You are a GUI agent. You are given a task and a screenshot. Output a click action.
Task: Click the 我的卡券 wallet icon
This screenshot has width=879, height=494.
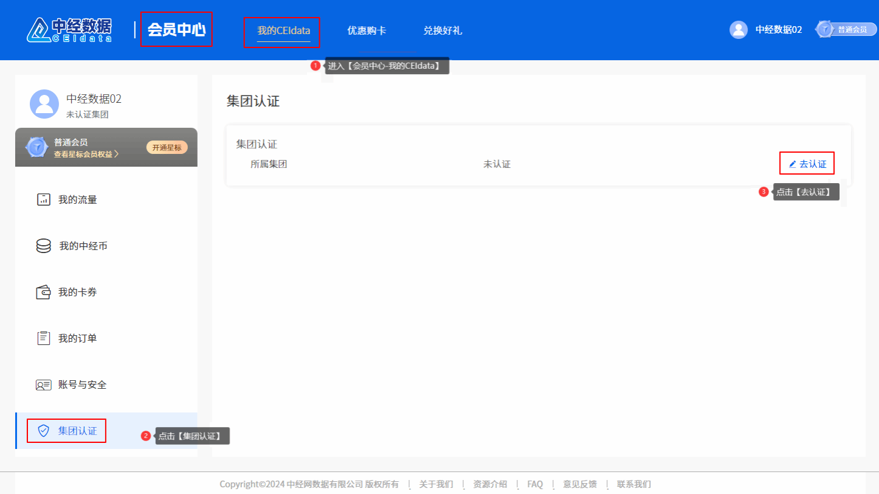point(43,292)
